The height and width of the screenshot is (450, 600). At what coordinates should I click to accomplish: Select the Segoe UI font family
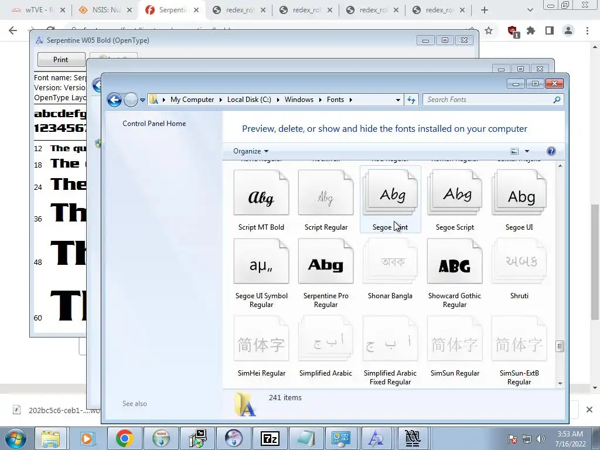click(x=519, y=192)
